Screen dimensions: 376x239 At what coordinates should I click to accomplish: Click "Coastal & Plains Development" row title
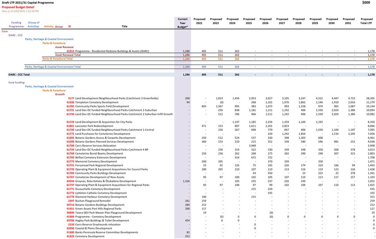[94, 228]
